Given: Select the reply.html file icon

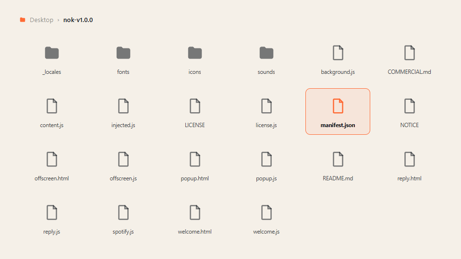Looking at the screenshot, I should click(x=410, y=159).
